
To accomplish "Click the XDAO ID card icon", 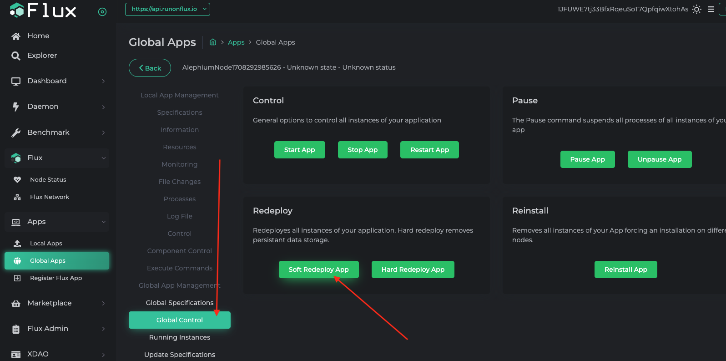I will [16, 354].
